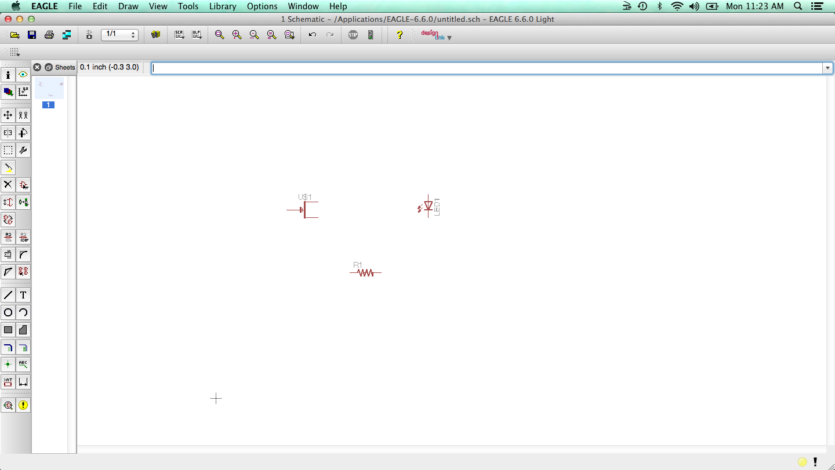Save the schematic with floppy icon
Viewport: 835px width, 470px height.
pyautogui.click(x=32, y=35)
